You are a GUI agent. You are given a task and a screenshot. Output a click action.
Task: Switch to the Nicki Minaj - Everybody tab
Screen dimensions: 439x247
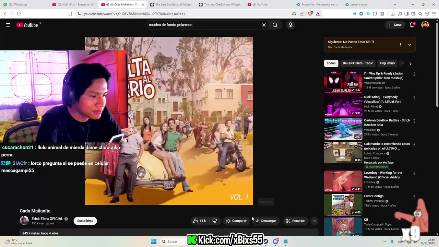point(73,4)
